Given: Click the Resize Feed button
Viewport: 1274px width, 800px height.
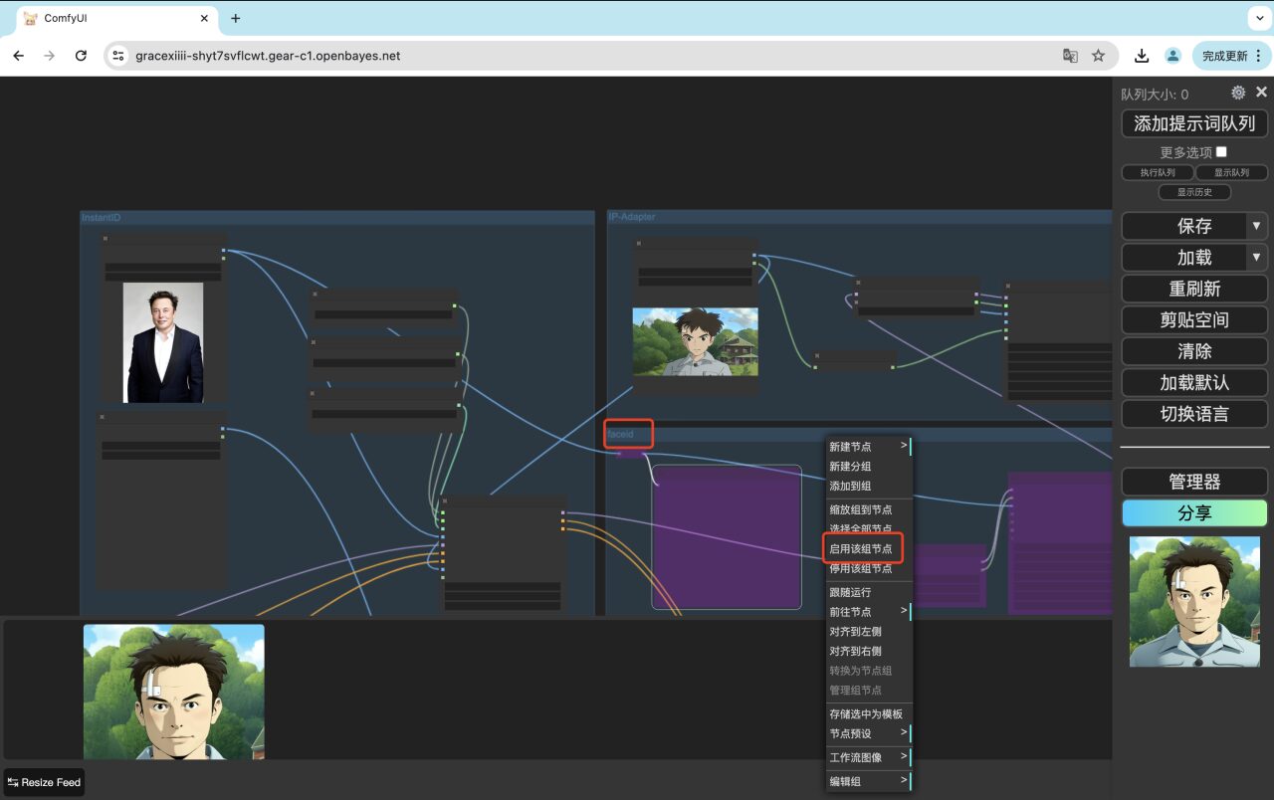Looking at the screenshot, I should pos(44,782).
